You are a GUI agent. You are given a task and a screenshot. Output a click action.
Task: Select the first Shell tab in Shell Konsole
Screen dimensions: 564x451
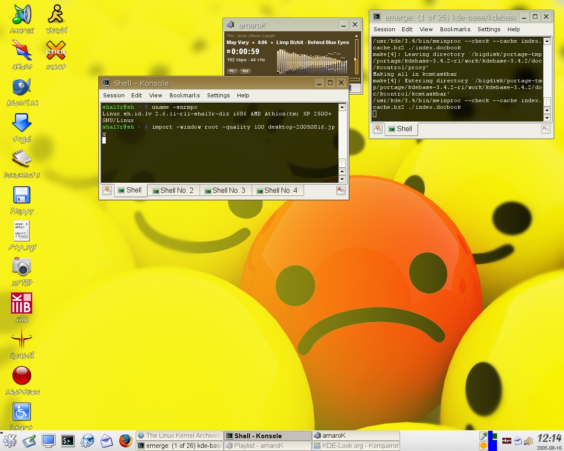coord(130,190)
